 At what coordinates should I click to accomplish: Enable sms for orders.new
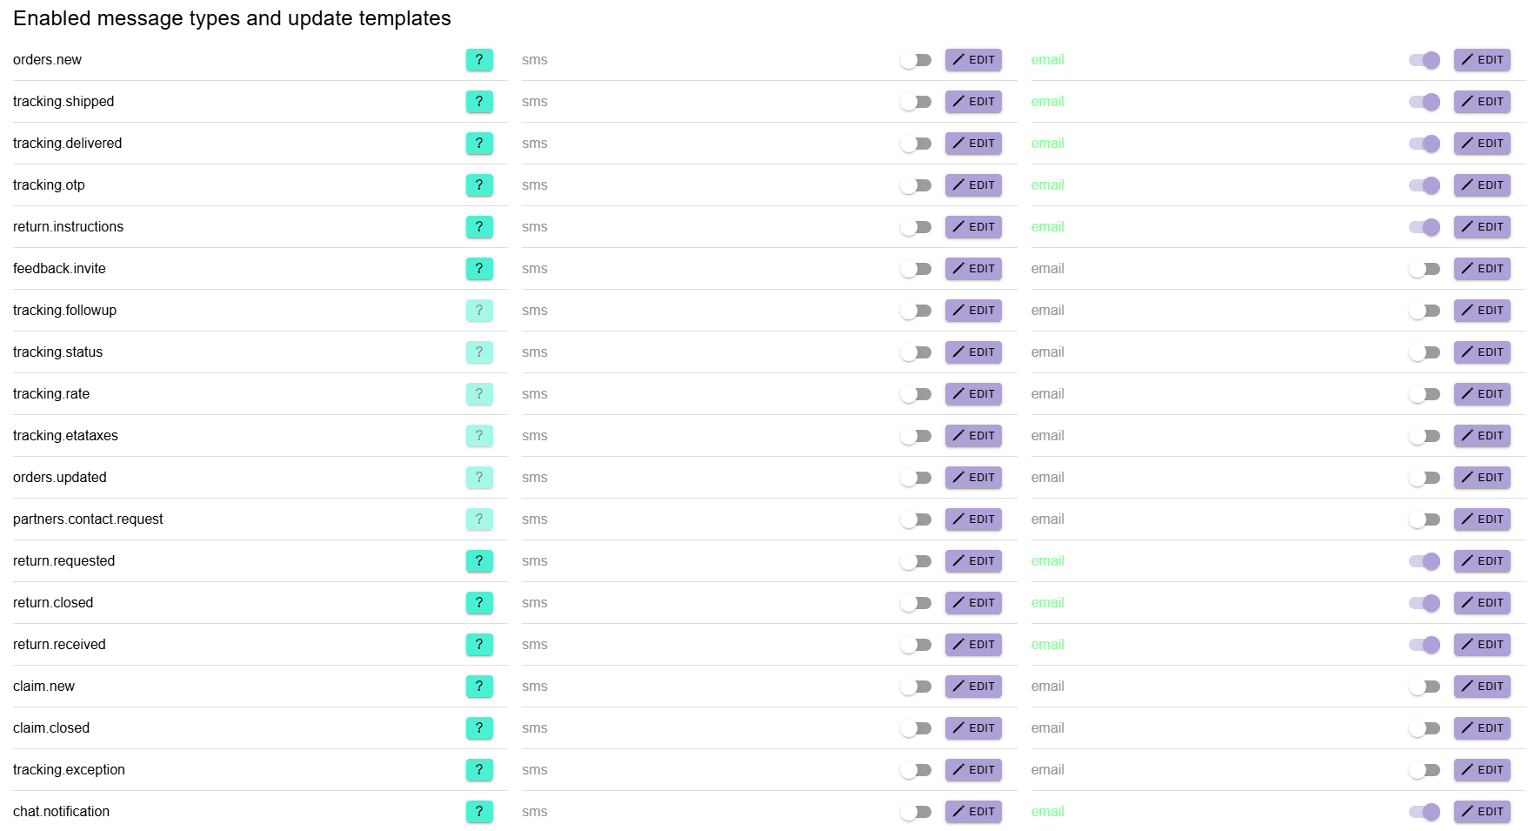[x=916, y=60]
